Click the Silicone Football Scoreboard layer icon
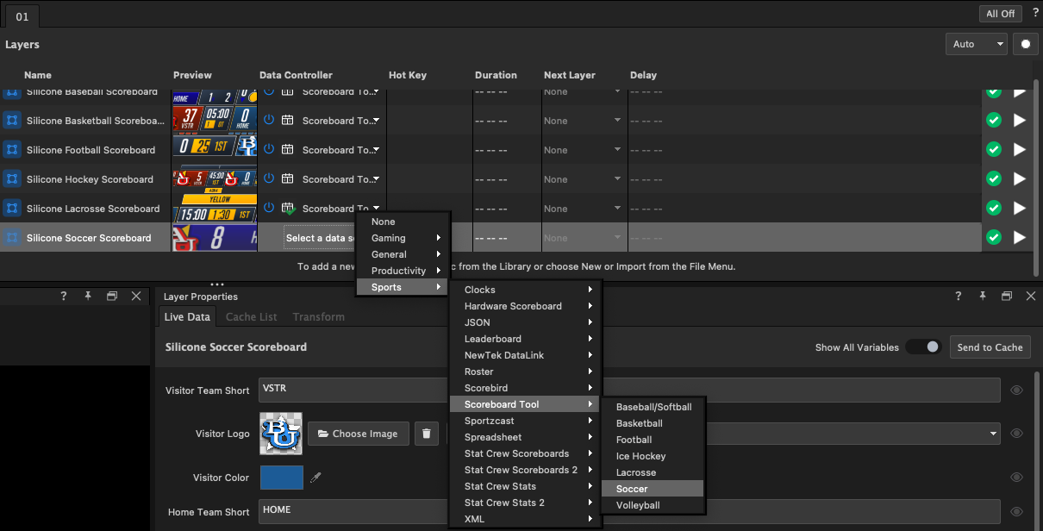Screen dimensions: 1043x531 click(x=12, y=150)
